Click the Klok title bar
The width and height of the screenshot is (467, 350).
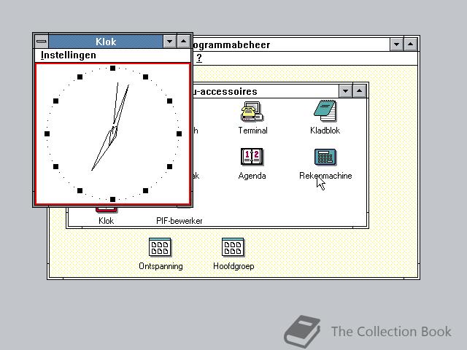[106, 42]
